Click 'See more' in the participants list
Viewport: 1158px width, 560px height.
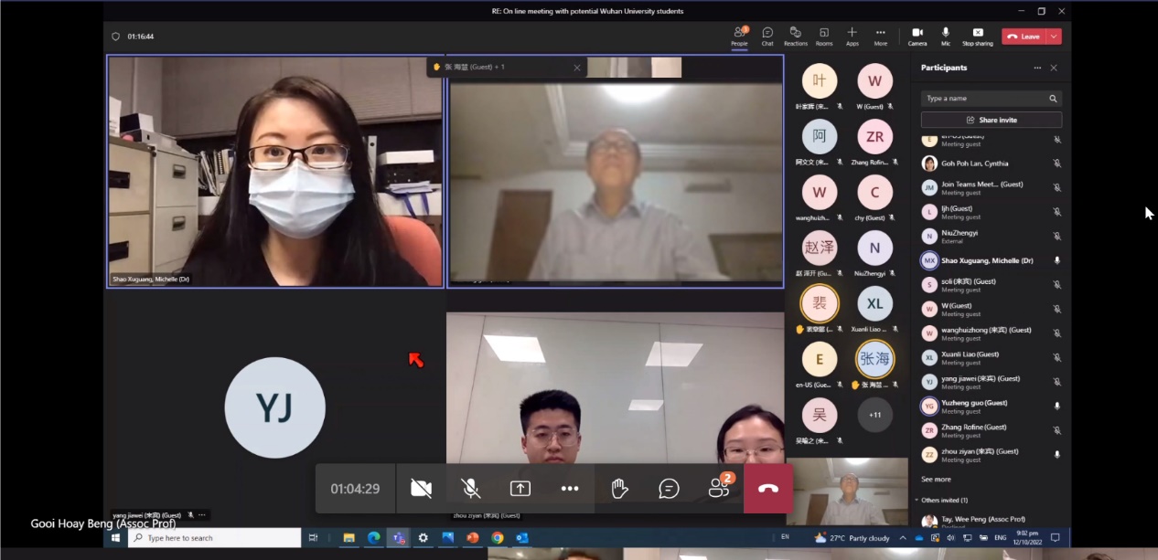pyautogui.click(x=936, y=479)
